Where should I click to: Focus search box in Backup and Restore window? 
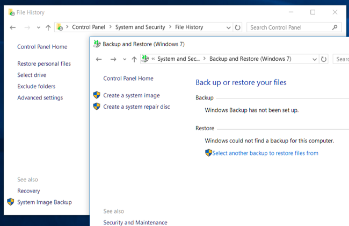341,59
